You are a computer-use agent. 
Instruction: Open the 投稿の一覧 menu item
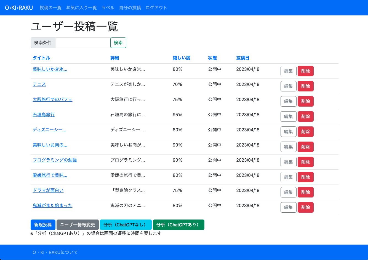50,8
